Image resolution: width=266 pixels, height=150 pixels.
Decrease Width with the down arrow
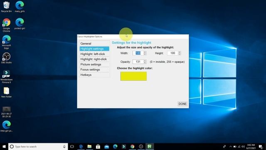145,54
